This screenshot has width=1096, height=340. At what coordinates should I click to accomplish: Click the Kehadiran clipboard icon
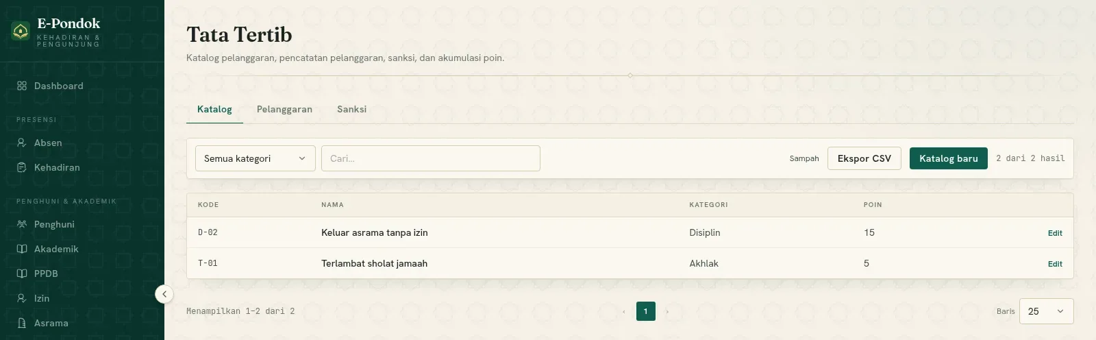tap(22, 167)
